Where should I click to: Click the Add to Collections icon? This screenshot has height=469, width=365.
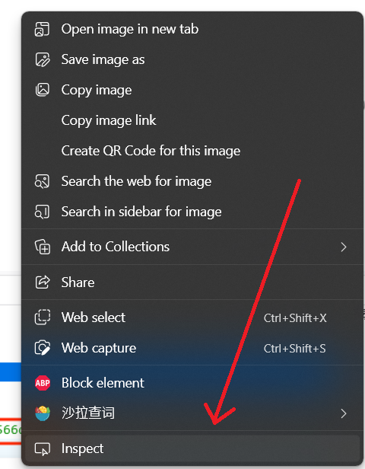pos(43,247)
